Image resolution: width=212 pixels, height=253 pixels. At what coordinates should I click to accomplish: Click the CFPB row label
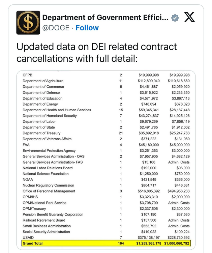point(28,75)
